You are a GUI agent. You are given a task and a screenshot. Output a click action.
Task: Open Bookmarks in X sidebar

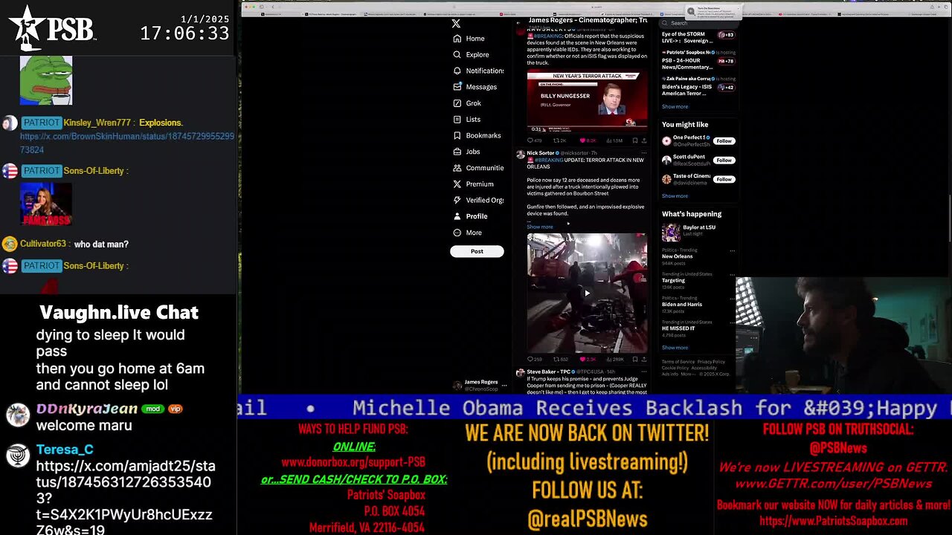[477, 136]
